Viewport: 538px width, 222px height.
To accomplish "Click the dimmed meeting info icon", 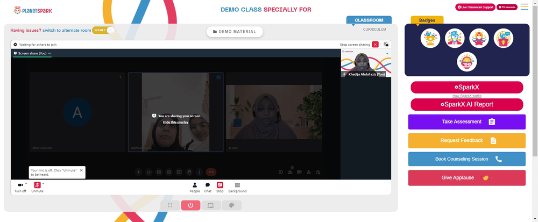I will click(x=281, y=172).
